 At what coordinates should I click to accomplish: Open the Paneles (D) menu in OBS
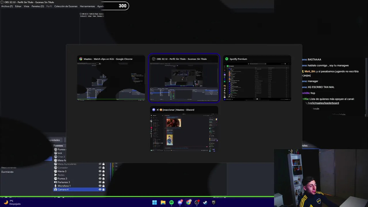38,6
